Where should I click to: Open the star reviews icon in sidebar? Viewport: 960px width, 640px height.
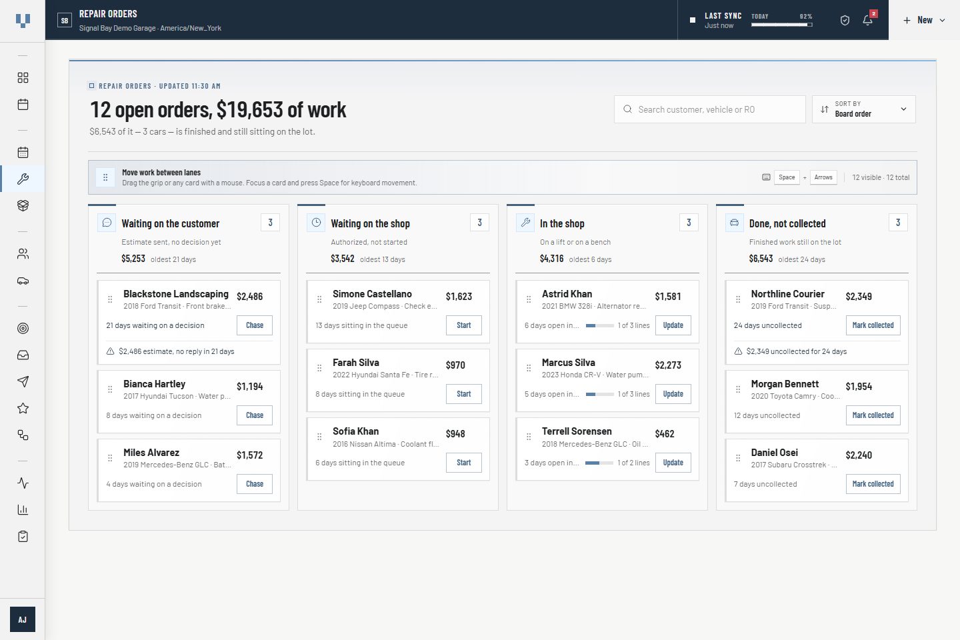[23, 409]
